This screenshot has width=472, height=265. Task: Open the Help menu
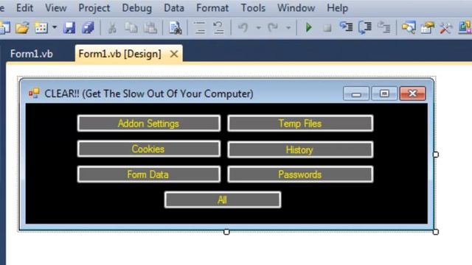click(337, 8)
